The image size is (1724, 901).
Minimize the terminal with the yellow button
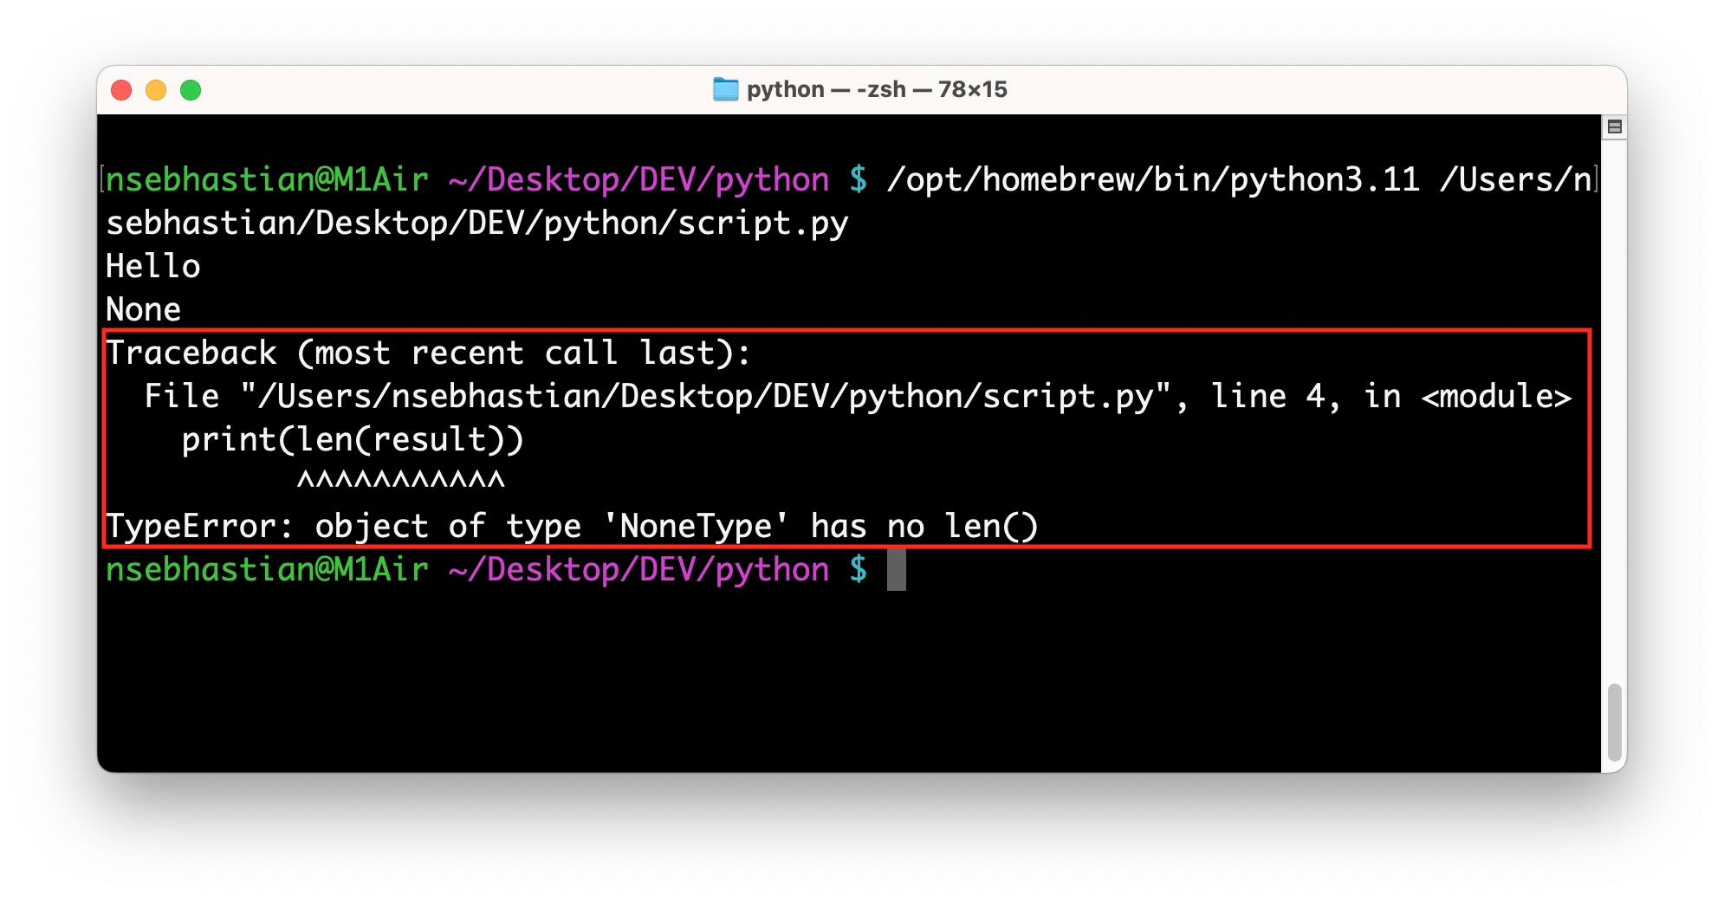pos(156,90)
